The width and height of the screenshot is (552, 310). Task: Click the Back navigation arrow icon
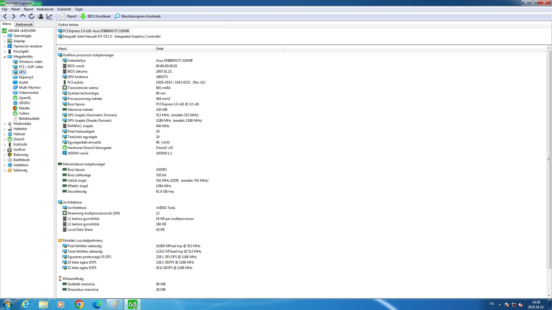[x=5, y=16]
